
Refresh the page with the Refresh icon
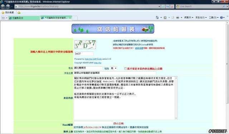(x=168, y=6)
